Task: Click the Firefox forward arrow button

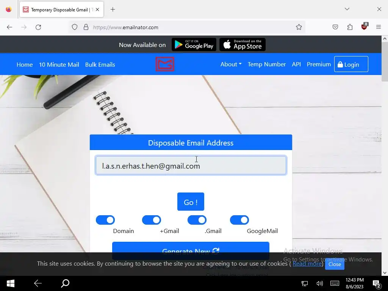Action: [24, 27]
